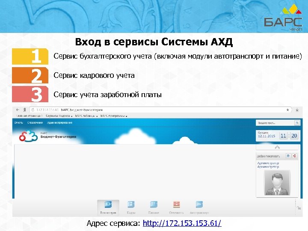Reload the page with refresh icon
The image size is (308, 231).
click(x=33, y=110)
